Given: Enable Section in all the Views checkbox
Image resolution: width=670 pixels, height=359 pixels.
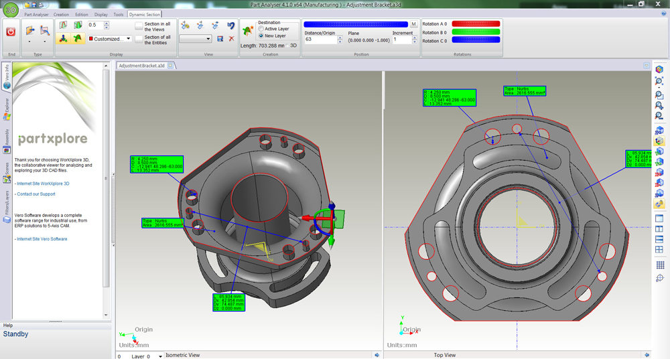Looking at the screenshot, I should [139, 26].
